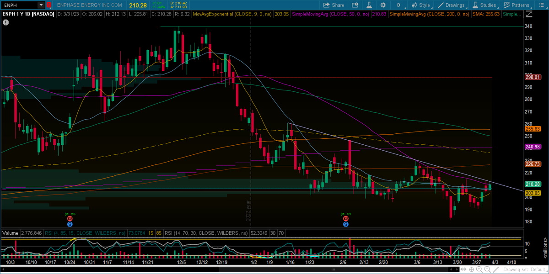The image size is (549, 274).
Task: Open the Drawings menu
Action: [452, 5]
